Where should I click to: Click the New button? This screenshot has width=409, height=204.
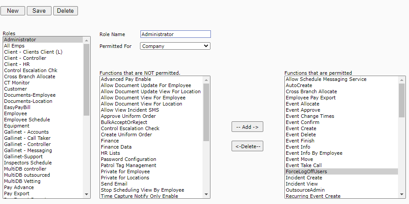13,11
